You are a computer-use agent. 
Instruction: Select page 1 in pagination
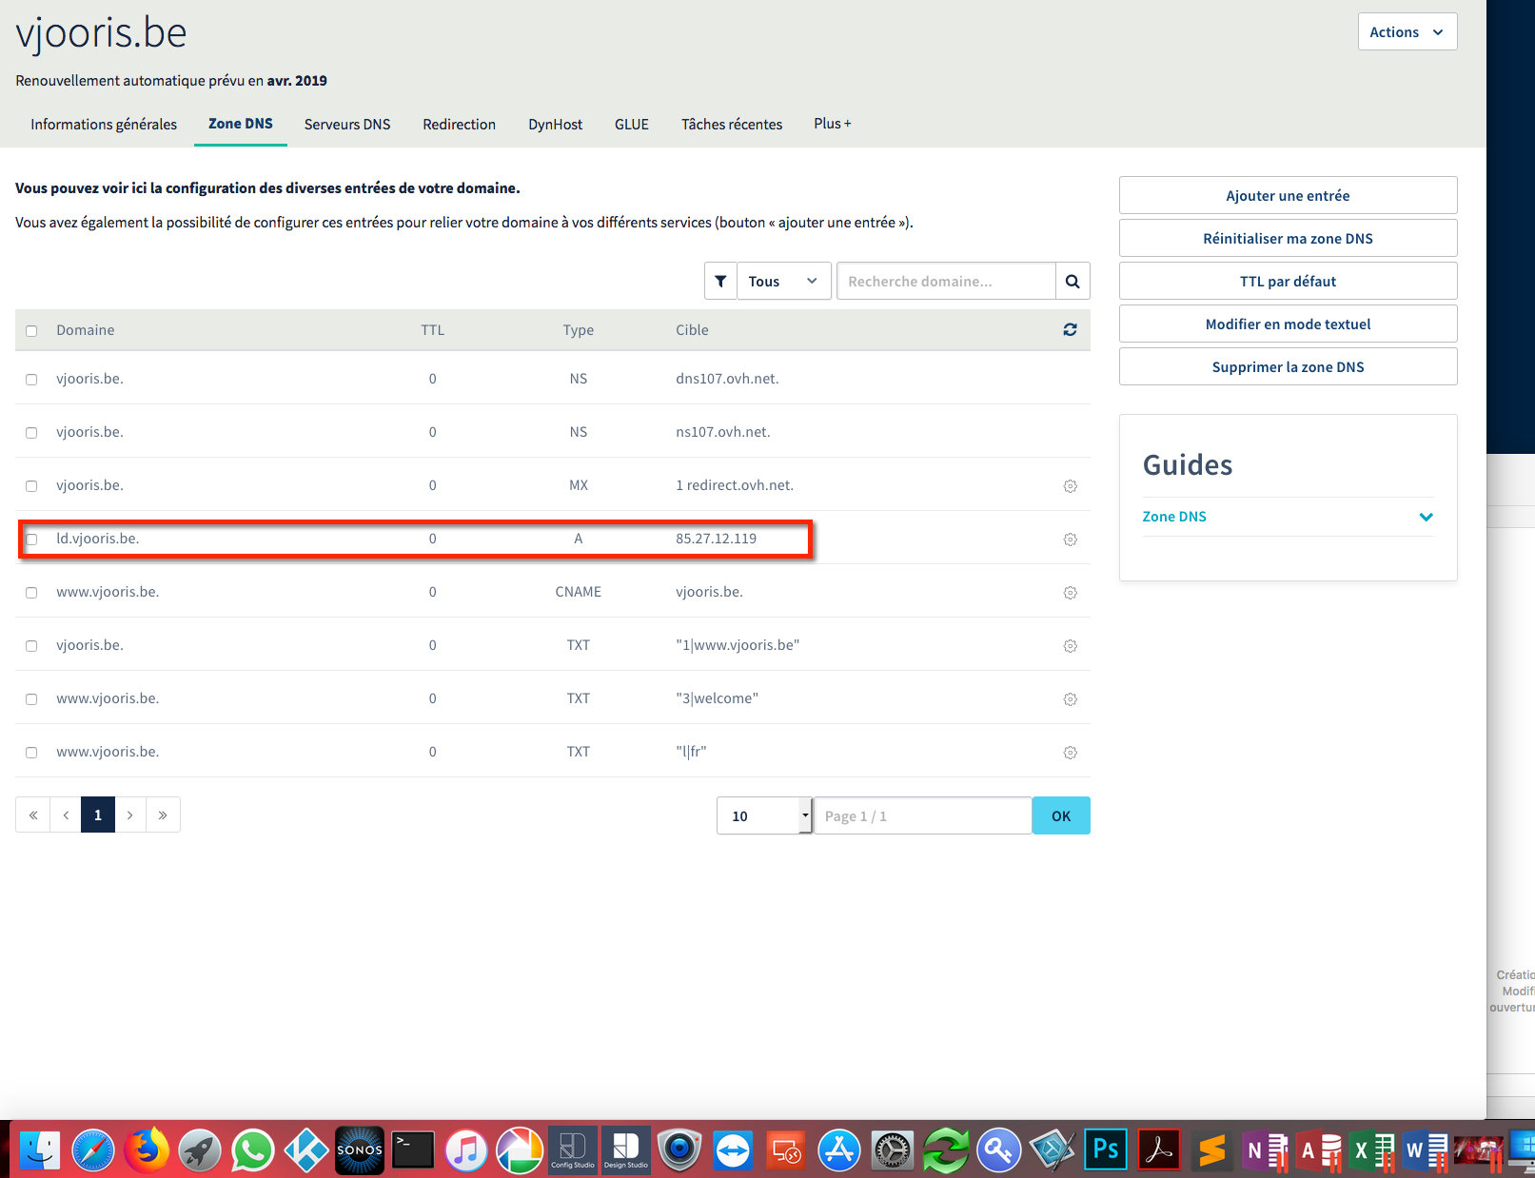point(98,815)
